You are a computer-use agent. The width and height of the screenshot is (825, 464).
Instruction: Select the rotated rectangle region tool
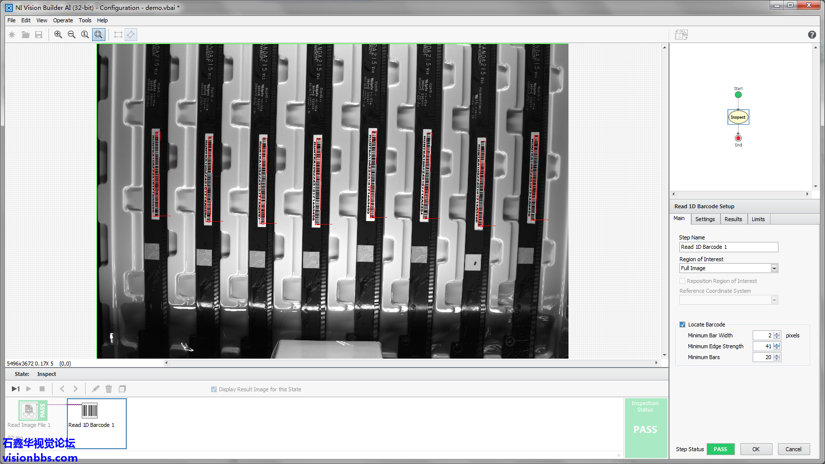pos(131,35)
